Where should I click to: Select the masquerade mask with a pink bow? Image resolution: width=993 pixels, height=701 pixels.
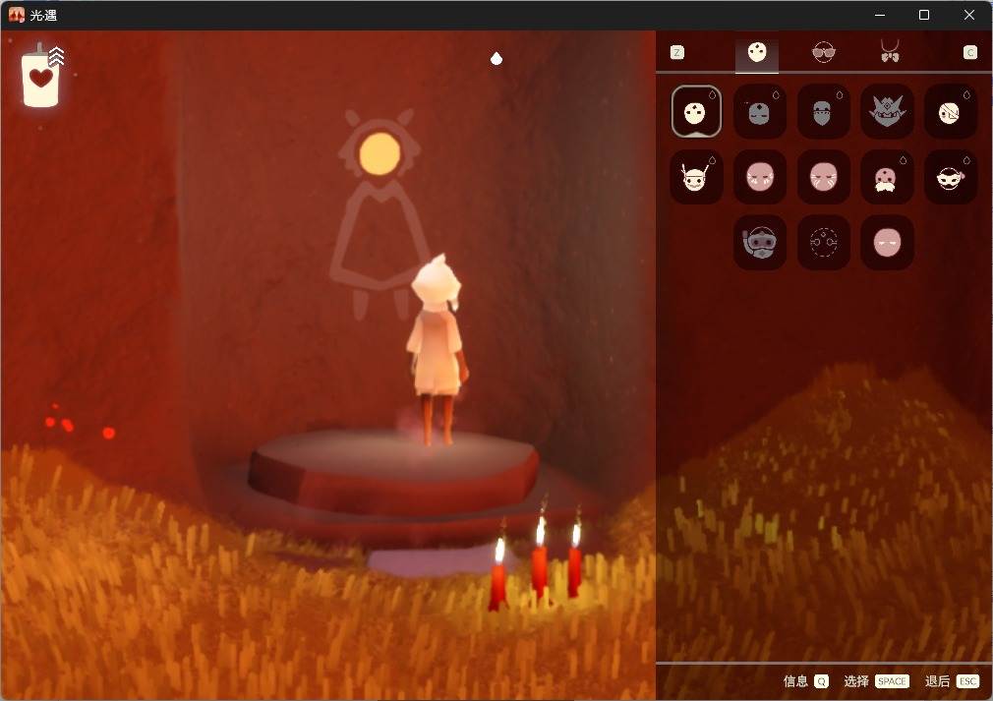point(950,177)
